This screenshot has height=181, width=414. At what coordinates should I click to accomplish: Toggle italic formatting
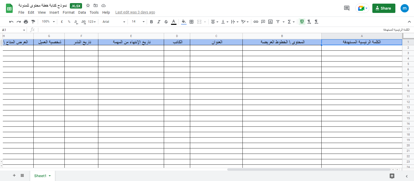tap(159, 22)
